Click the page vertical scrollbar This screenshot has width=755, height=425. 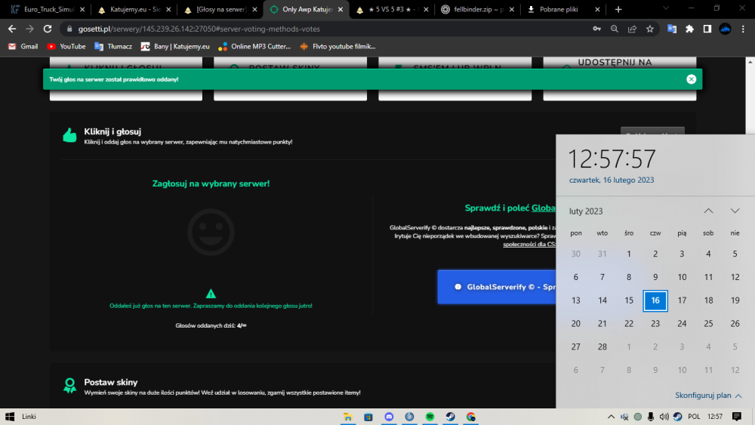pos(750,97)
